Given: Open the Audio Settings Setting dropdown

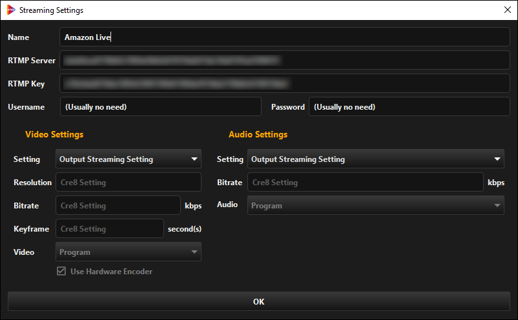Looking at the screenshot, I should coord(376,159).
